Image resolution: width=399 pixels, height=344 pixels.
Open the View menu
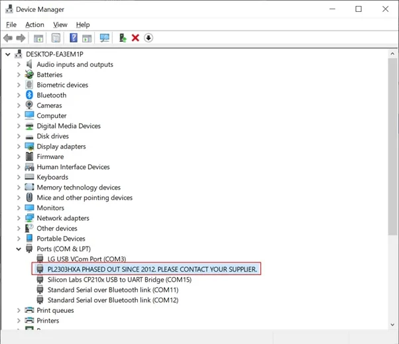coord(60,25)
